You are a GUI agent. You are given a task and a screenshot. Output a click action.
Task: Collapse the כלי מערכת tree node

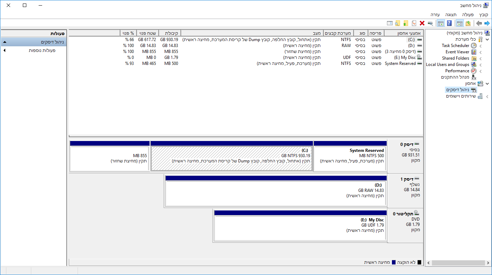click(487, 39)
